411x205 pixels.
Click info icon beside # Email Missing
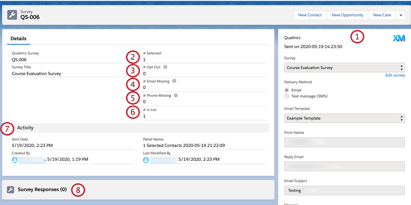174,82
